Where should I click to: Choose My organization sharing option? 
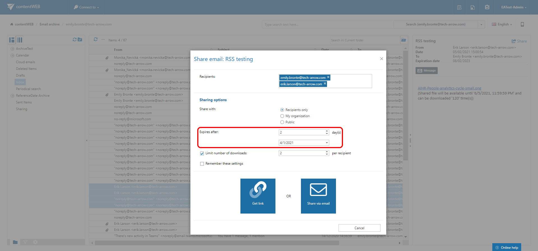click(x=282, y=116)
